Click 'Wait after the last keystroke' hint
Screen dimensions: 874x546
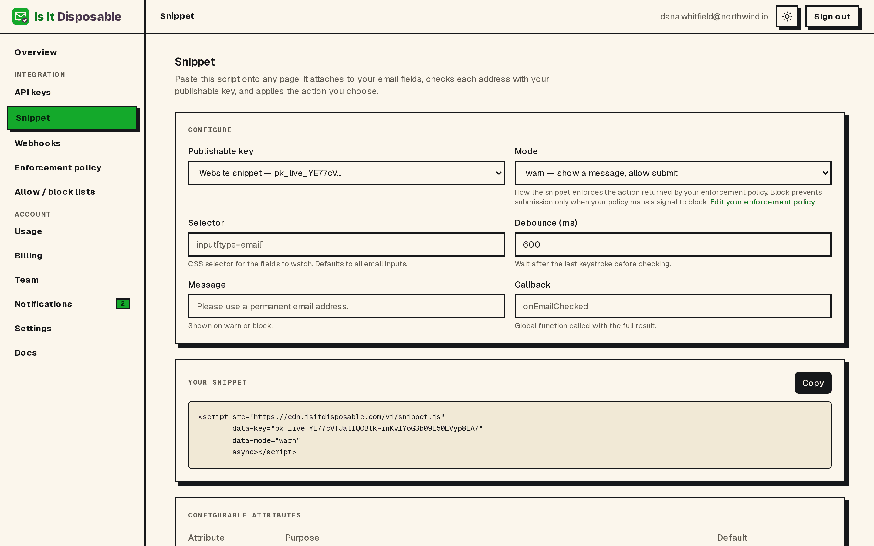tap(593, 264)
